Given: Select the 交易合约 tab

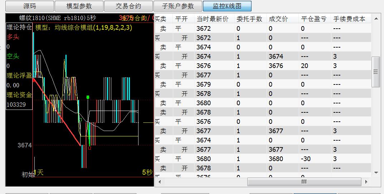Looking at the screenshot, I should [x=128, y=6].
